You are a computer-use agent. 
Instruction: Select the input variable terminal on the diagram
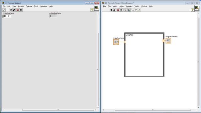coord(116,42)
